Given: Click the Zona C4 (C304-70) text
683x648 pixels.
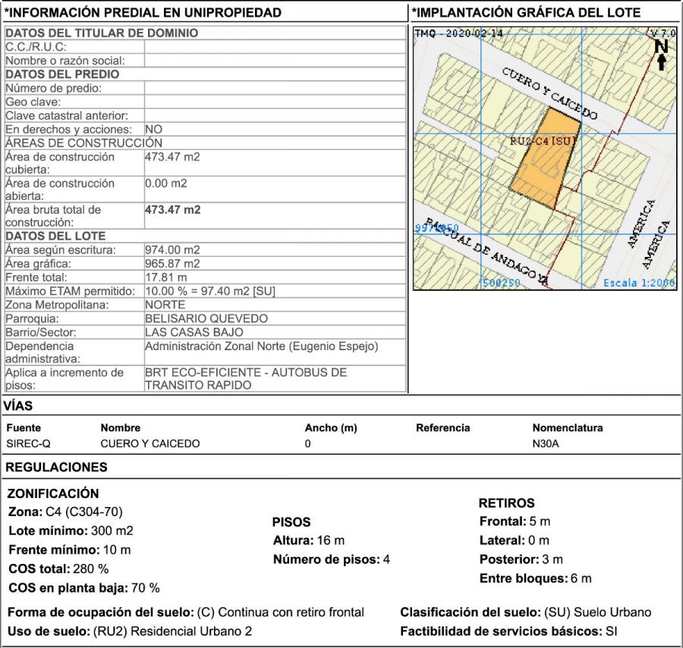Looking at the screenshot, I should (65, 512).
